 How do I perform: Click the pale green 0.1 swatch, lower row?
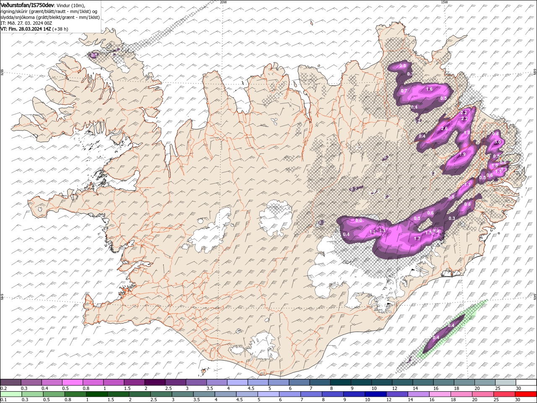[11, 394]
